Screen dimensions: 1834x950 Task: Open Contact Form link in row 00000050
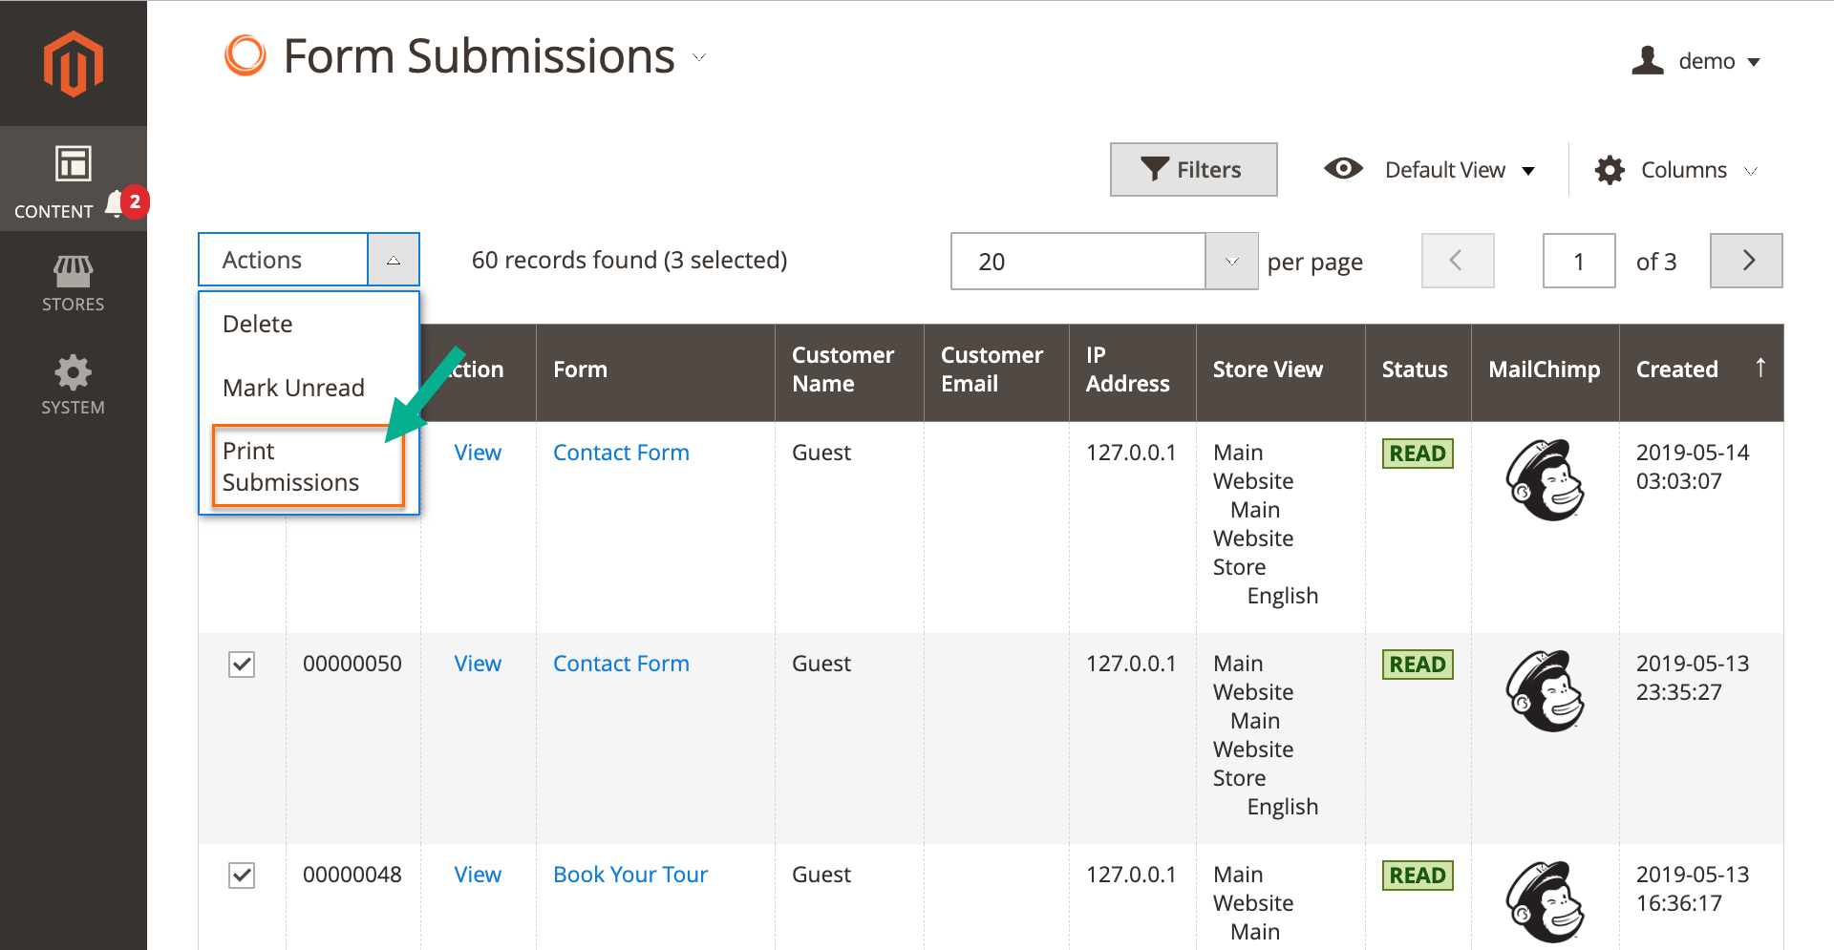click(x=621, y=664)
